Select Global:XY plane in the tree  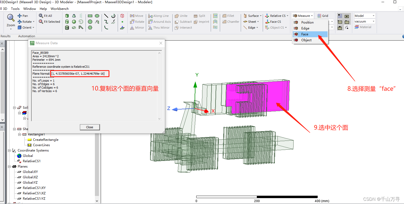pos(30,172)
